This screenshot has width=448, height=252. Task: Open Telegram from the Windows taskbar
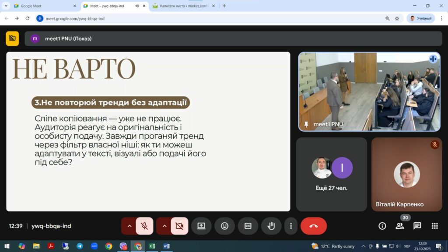[80, 246]
